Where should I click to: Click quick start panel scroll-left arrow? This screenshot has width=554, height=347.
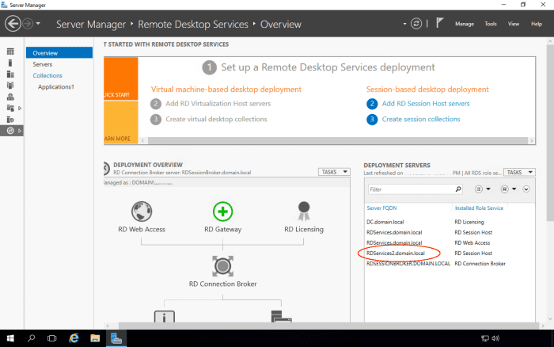142,140
